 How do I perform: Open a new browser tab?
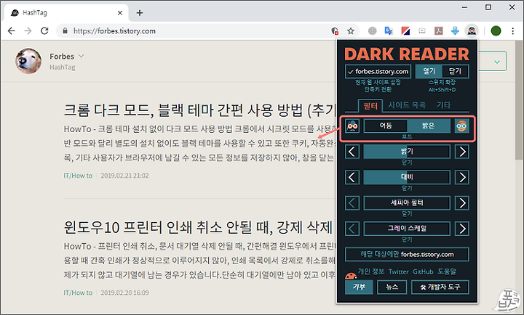[x=140, y=13]
